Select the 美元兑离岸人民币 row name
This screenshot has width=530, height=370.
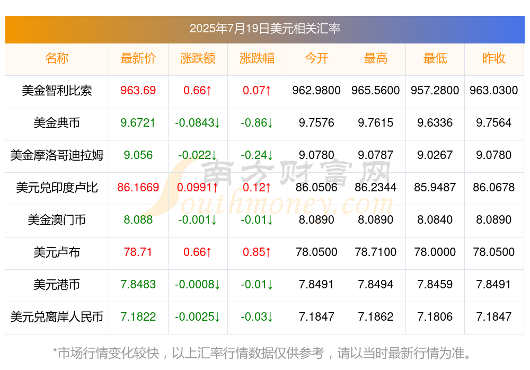click(57, 316)
